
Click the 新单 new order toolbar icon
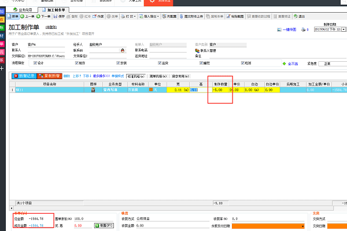click(11, 17)
